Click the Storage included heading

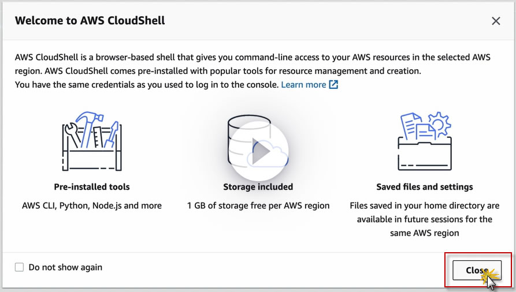258,187
